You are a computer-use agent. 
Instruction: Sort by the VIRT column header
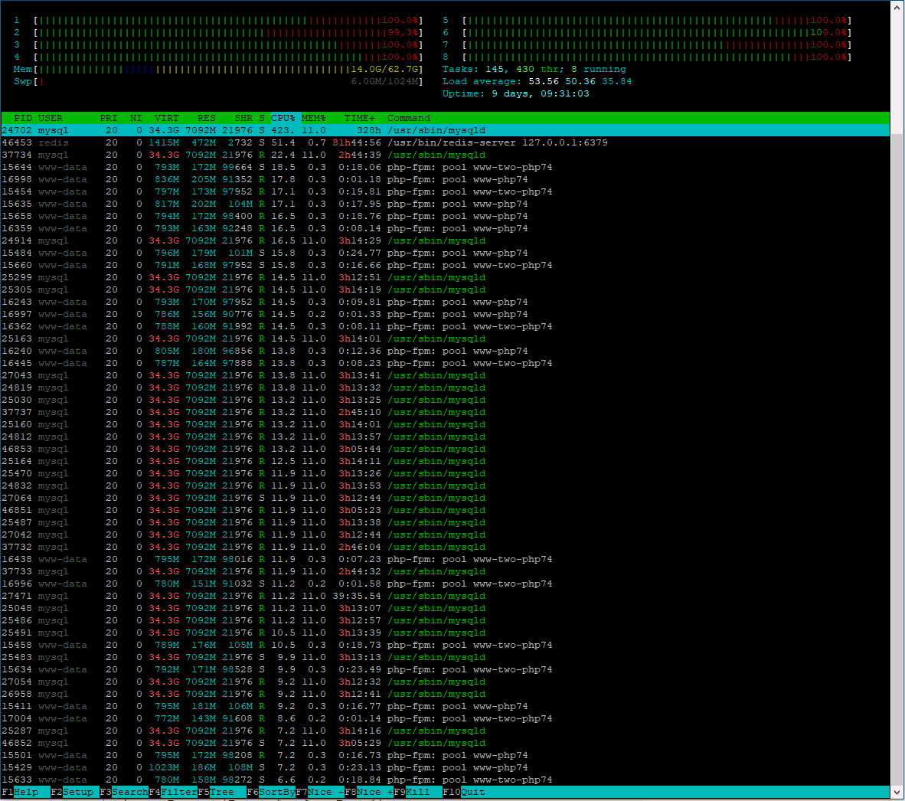(x=167, y=118)
